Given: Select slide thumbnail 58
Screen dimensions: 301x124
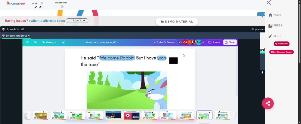Looking at the screenshot, I should [x=59, y=115].
